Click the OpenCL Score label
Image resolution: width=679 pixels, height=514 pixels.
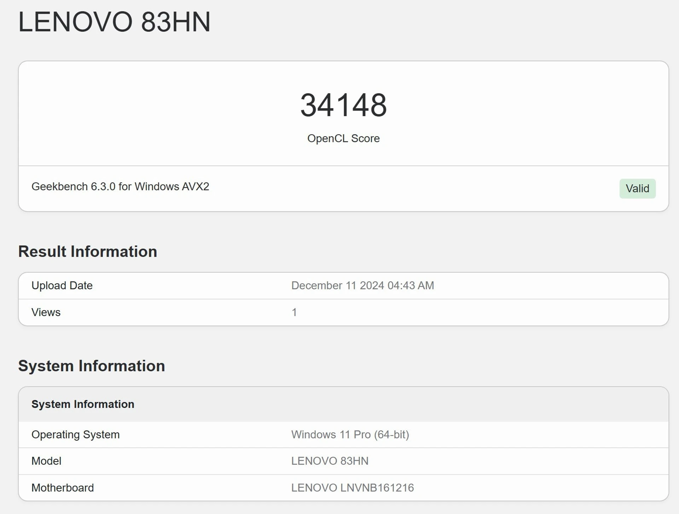click(343, 138)
